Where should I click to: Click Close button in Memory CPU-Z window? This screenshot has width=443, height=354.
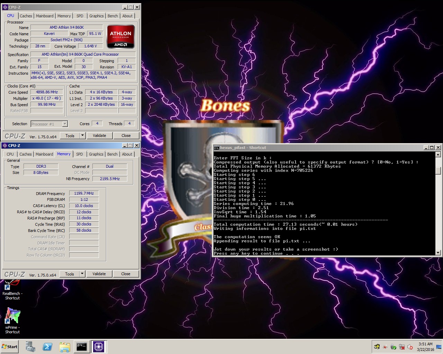pos(126,274)
